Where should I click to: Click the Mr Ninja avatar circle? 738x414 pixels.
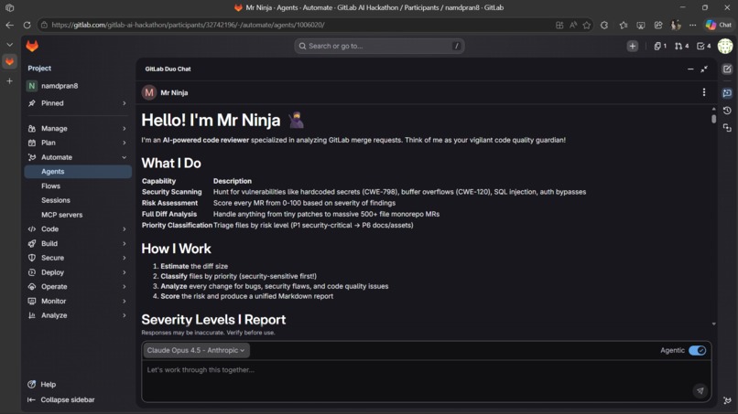coord(149,92)
